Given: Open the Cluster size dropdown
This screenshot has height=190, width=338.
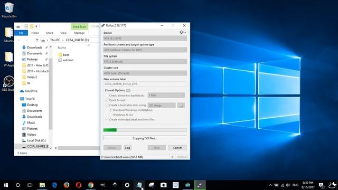Looking at the screenshot, I should tap(145, 73).
